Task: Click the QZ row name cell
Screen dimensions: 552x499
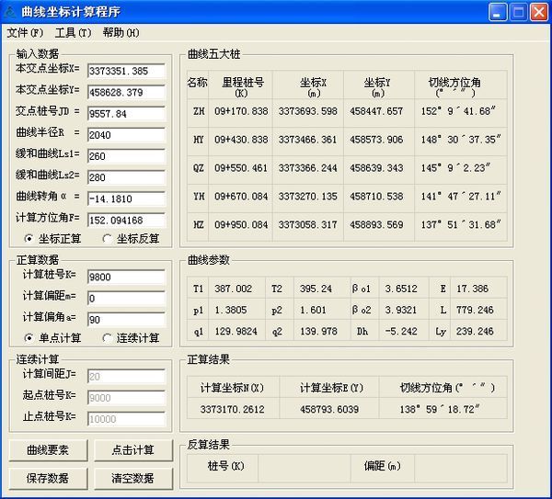Action: [198, 168]
